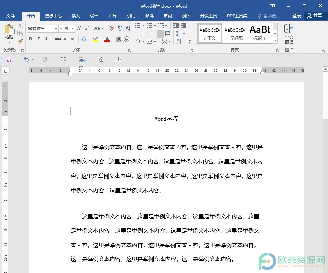This screenshot has height=273, width=328.
Task: Click the 全文翻译 button
Action: coord(289,34)
